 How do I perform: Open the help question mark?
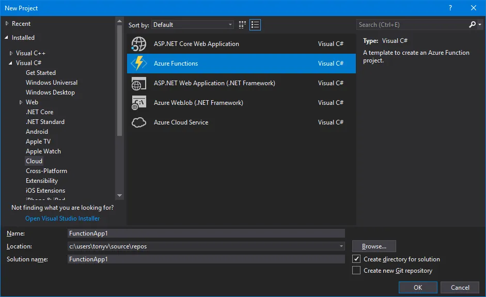click(450, 8)
